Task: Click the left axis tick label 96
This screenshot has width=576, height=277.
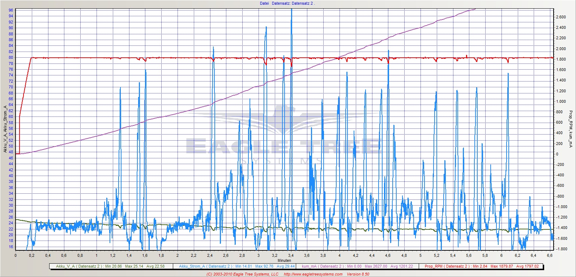Action: tap(11, 10)
